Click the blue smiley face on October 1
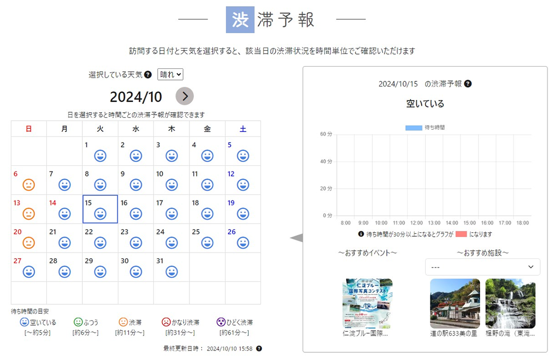The image size is (555, 358). pos(100,156)
